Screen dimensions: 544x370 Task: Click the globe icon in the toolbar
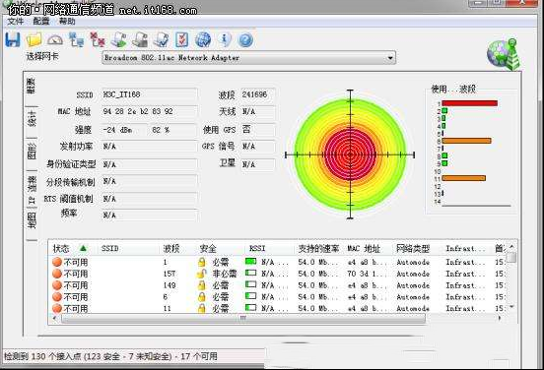tap(203, 39)
